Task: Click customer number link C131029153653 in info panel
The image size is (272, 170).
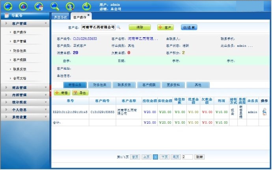Action: click(85, 39)
